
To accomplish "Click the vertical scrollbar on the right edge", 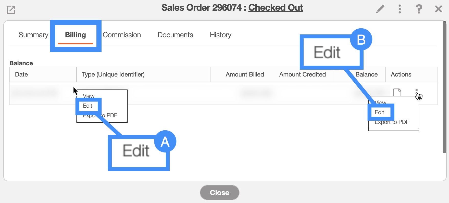I will 444,87.
